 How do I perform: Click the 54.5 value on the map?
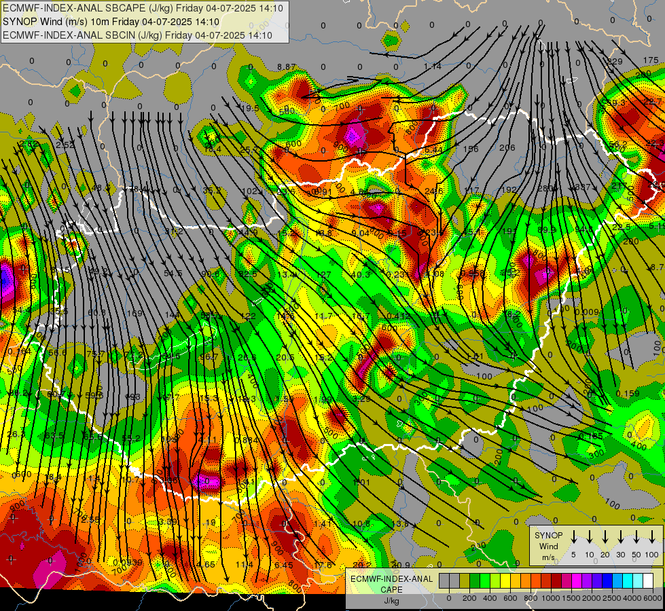click(173, 274)
